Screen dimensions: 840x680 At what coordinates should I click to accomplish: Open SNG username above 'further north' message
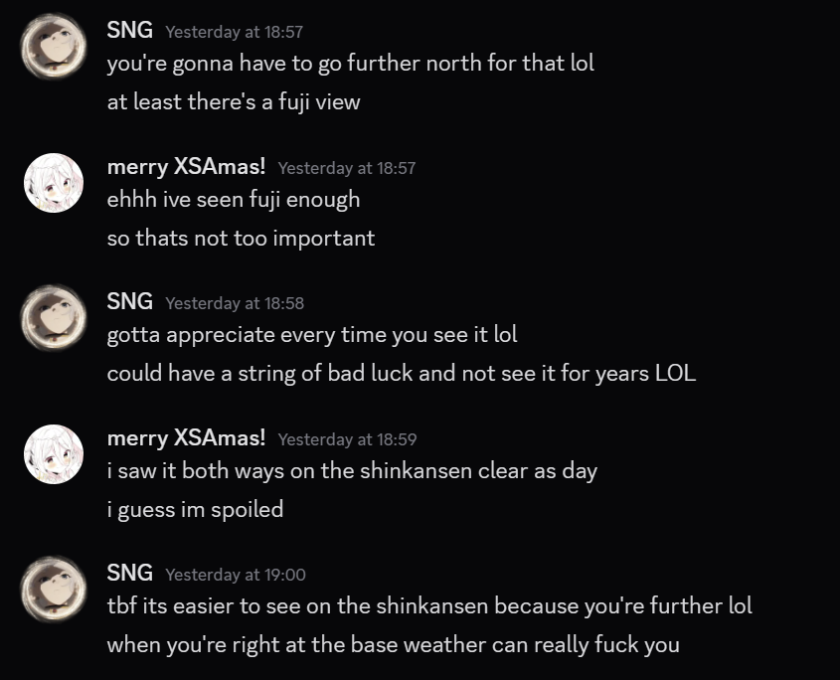pos(129,30)
